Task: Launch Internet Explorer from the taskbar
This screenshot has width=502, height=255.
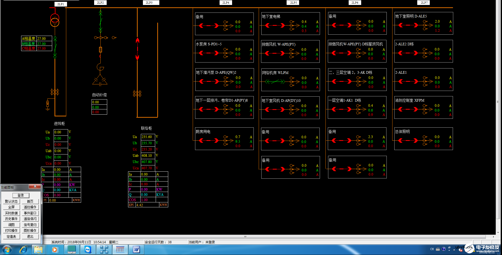Action: (23, 250)
